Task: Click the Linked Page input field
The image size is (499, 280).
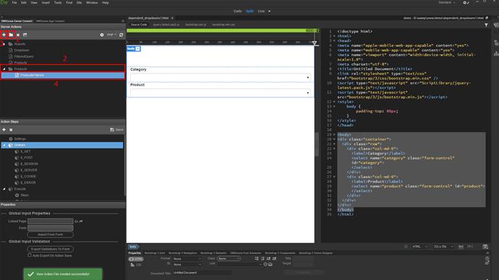Action: [51, 221]
